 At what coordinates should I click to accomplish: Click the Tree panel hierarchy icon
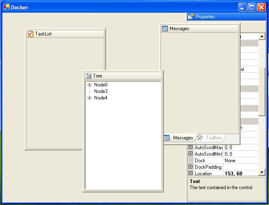(x=88, y=76)
